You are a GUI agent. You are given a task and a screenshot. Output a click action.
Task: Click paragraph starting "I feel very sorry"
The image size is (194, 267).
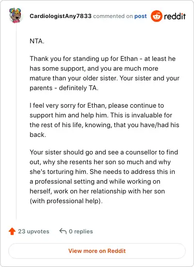click(x=104, y=120)
